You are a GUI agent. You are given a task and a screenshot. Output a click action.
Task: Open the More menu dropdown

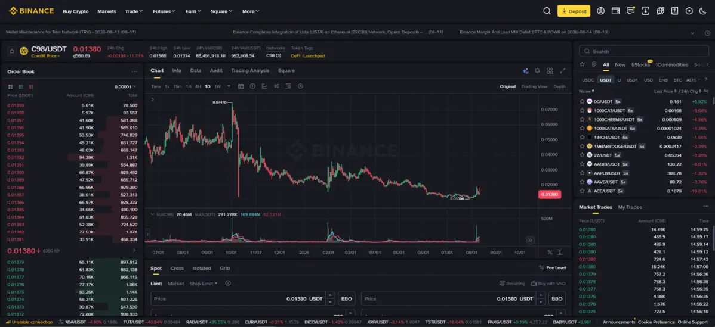pyautogui.click(x=251, y=11)
